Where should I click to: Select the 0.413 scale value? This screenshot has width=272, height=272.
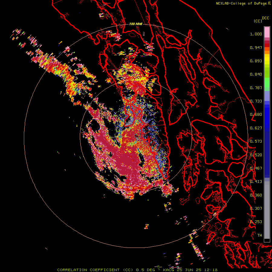coord(256,182)
